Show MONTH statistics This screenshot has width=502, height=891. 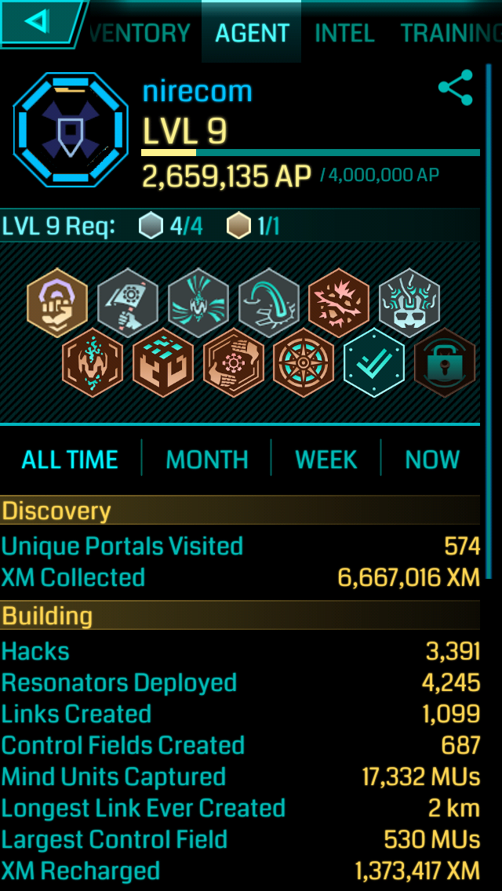point(207,459)
